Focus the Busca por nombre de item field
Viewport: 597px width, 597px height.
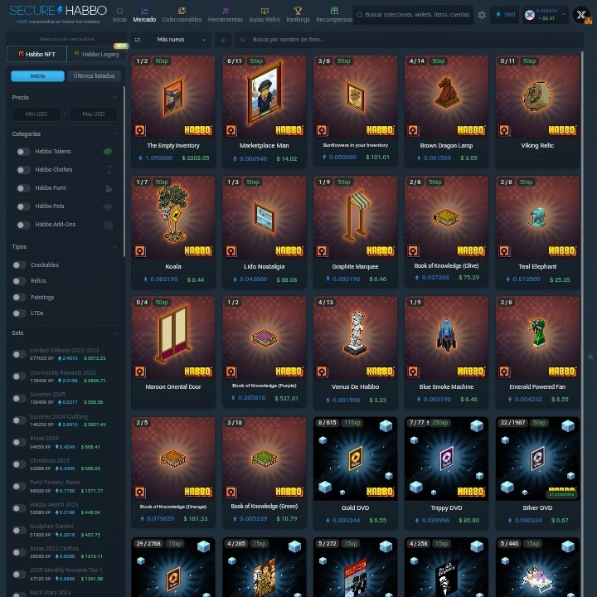[x=410, y=40]
